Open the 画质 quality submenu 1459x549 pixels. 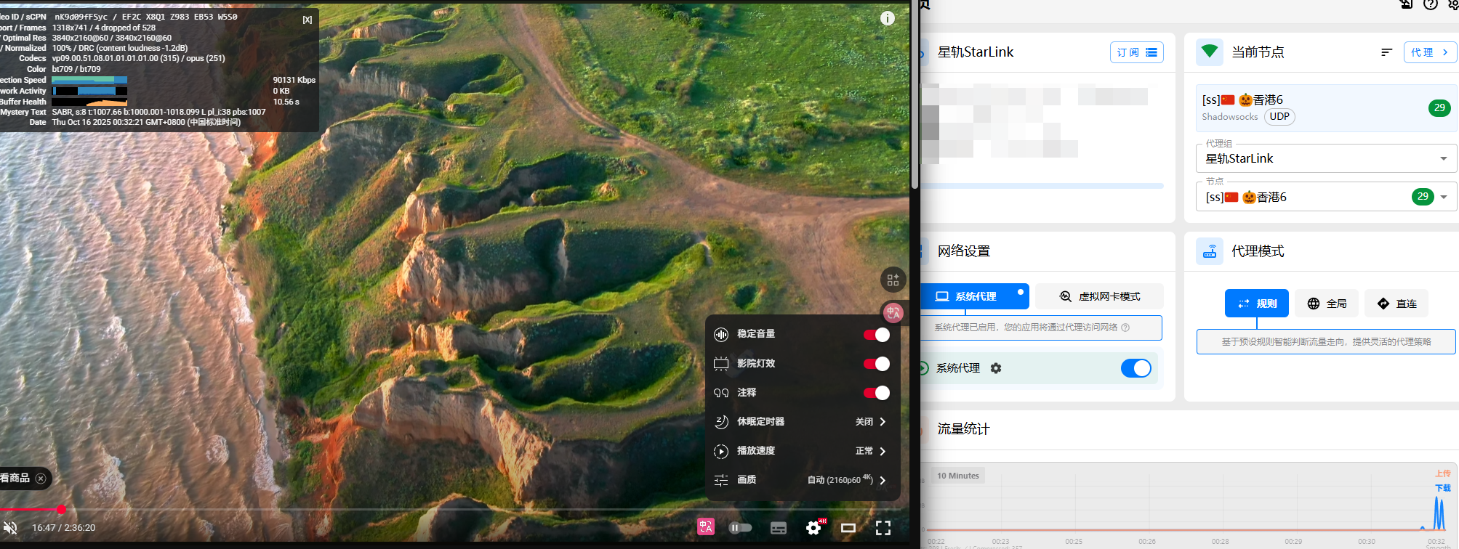(x=802, y=480)
